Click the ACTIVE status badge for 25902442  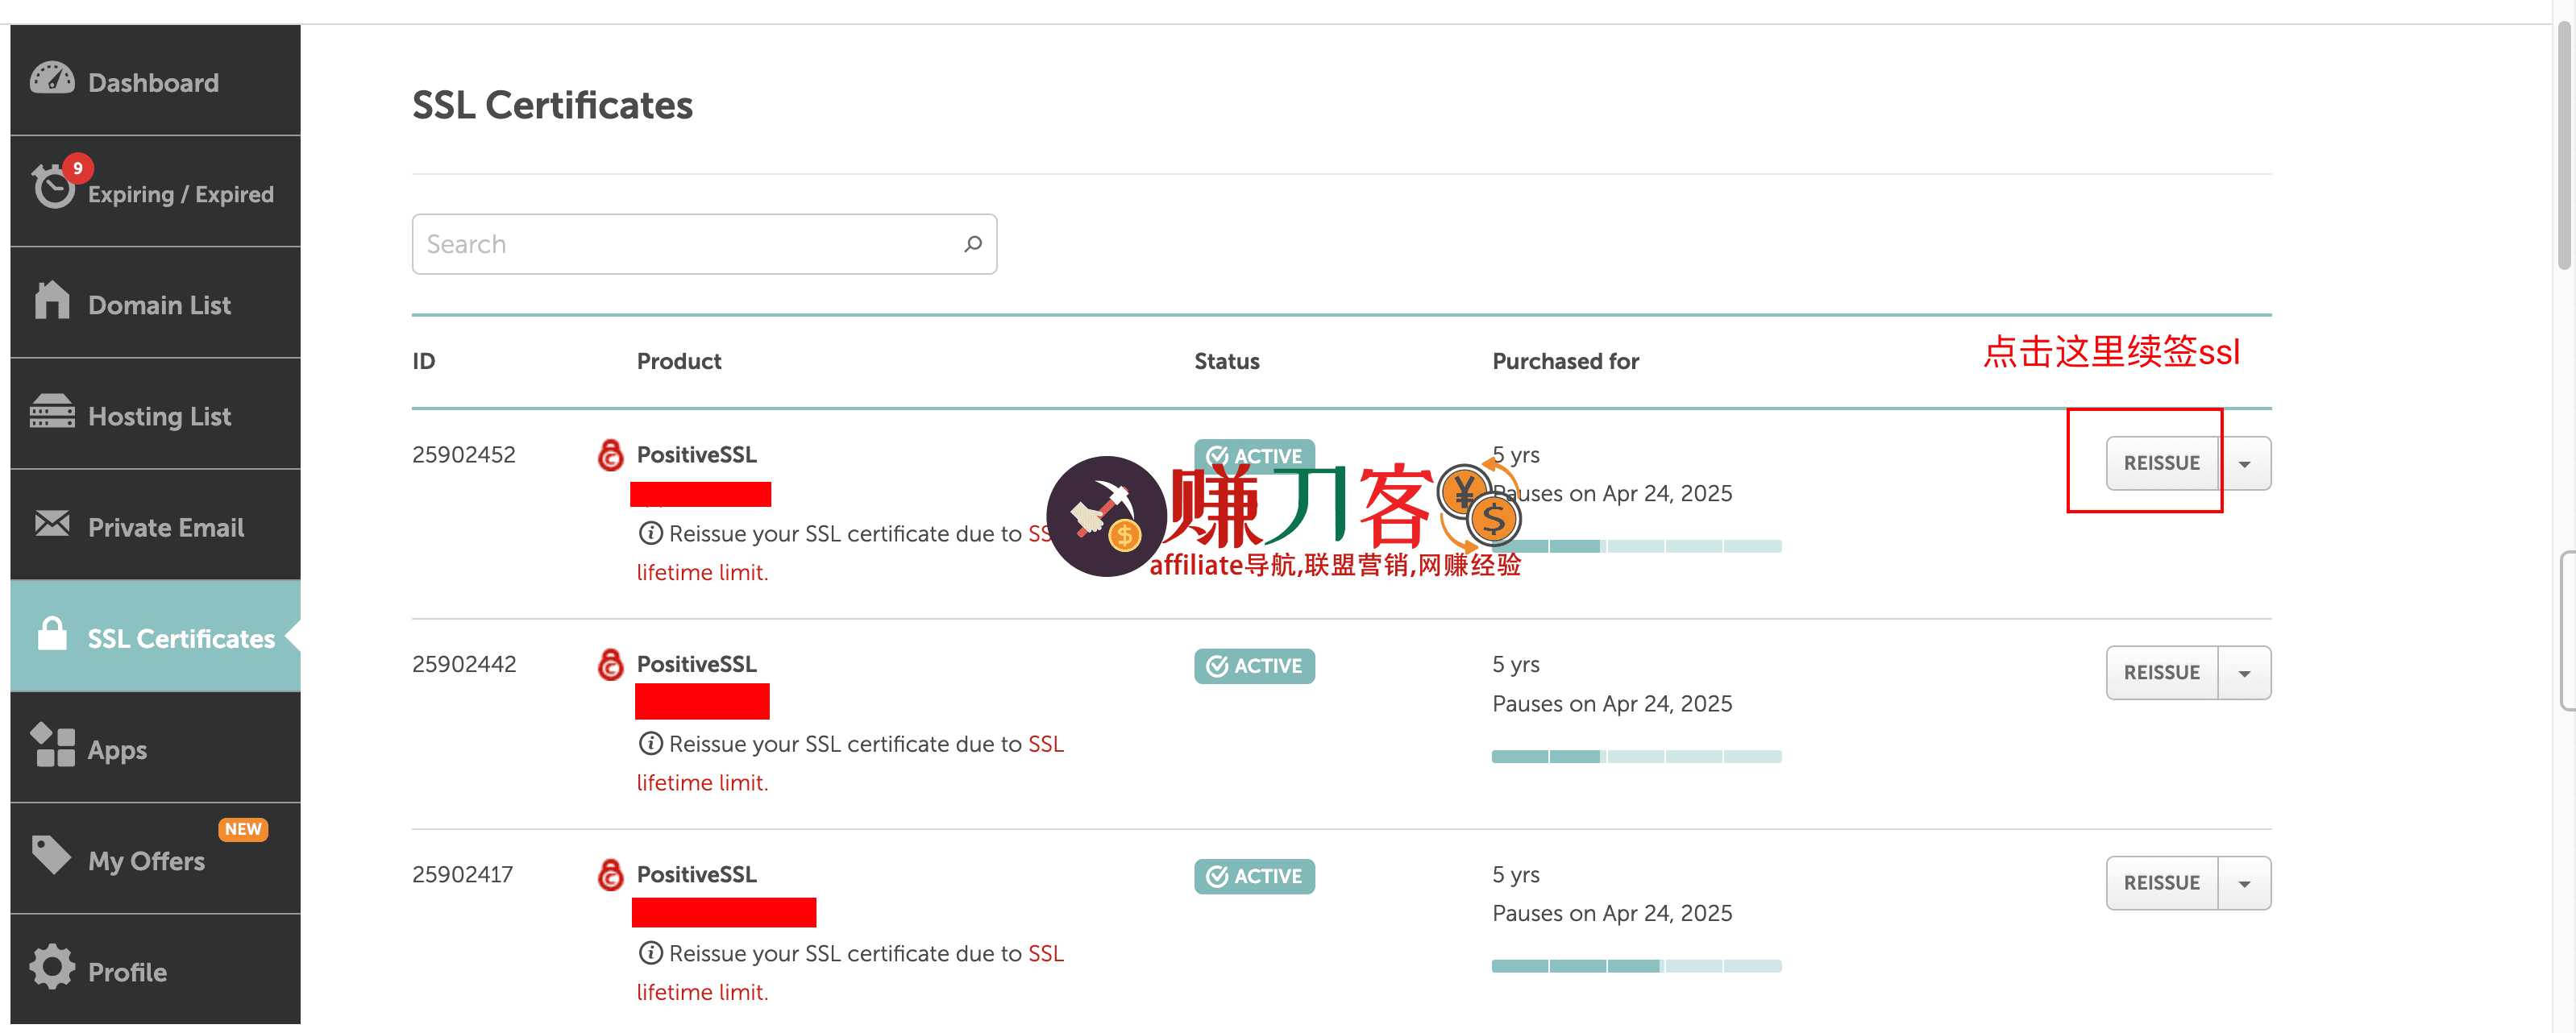(x=1254, y=665)
